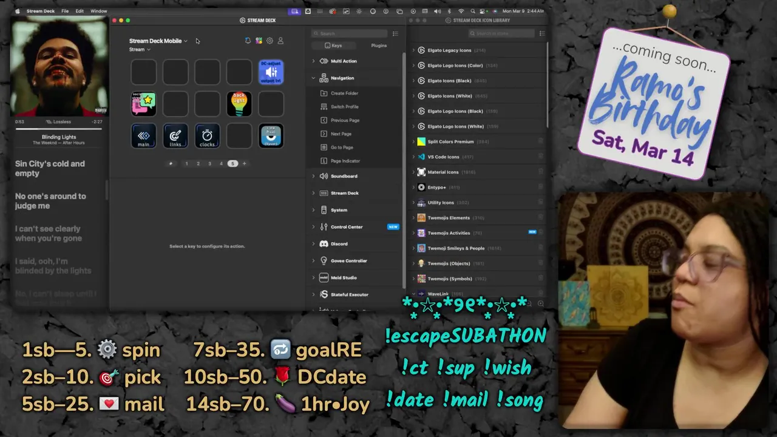Open the Wi-Fi menu bar icon
The height and width of the screenshot is (437, 777).
[461, 11]
